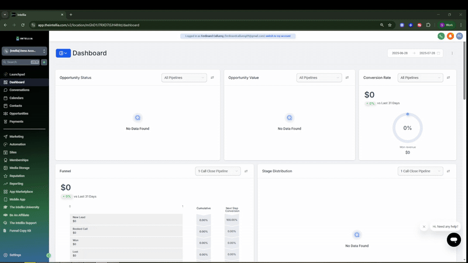Image resolution: width=468 pixels, height=263 pixels.
Task: Dismiss the Need any help message
Action: [424, 227]
